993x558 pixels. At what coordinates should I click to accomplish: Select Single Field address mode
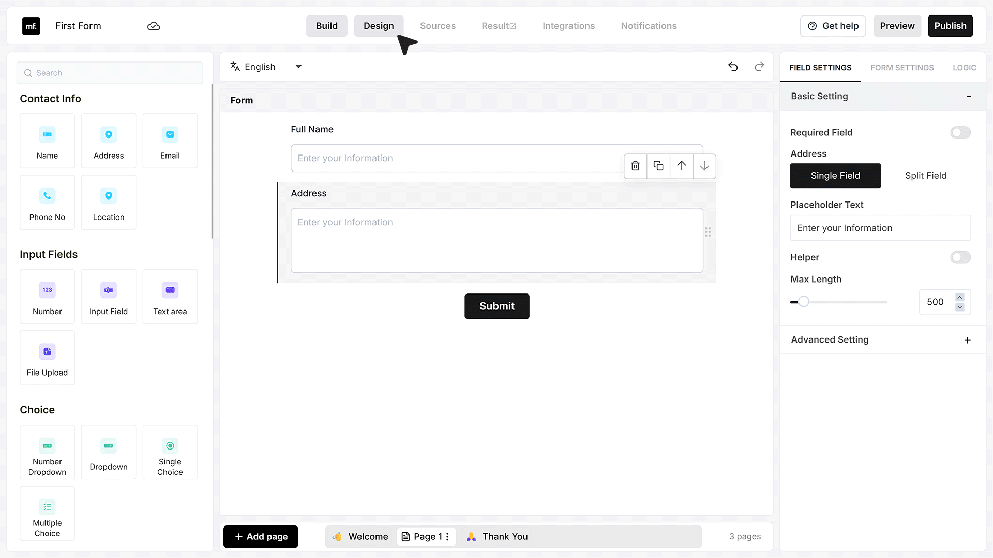tap(835, 176)
